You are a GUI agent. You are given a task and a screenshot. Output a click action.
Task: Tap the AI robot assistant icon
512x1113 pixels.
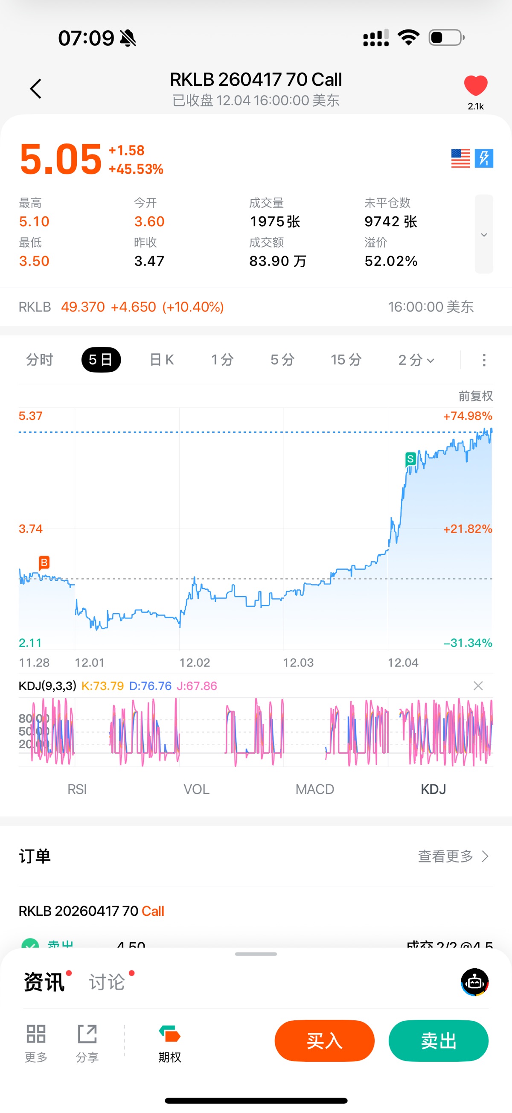(x=474, y=982)
